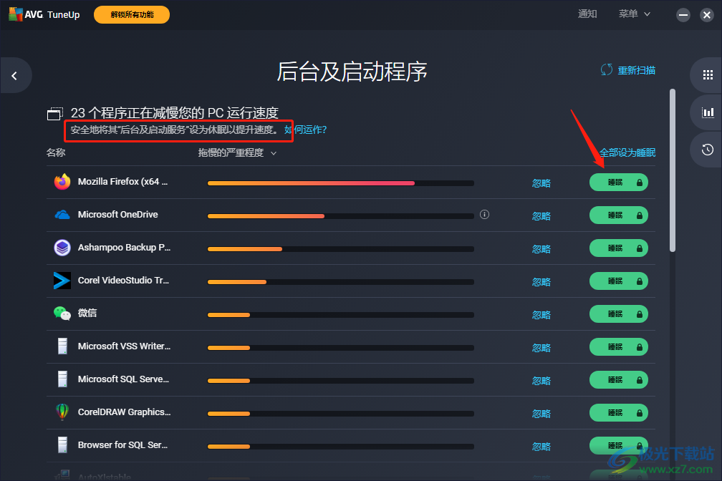Ignore Microsoft SQL Server via 忽略
The width and height of the screenshot is (722, 481).
(x=541, y=381)
